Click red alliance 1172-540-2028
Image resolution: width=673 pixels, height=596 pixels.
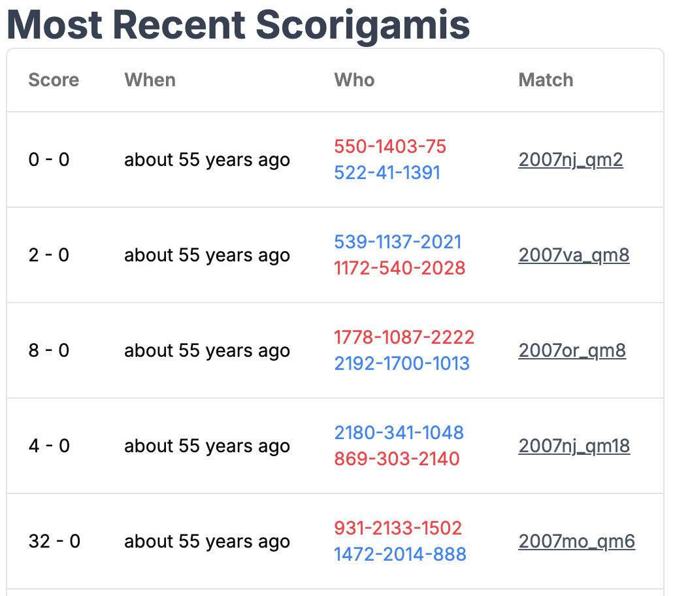[400, 269]
